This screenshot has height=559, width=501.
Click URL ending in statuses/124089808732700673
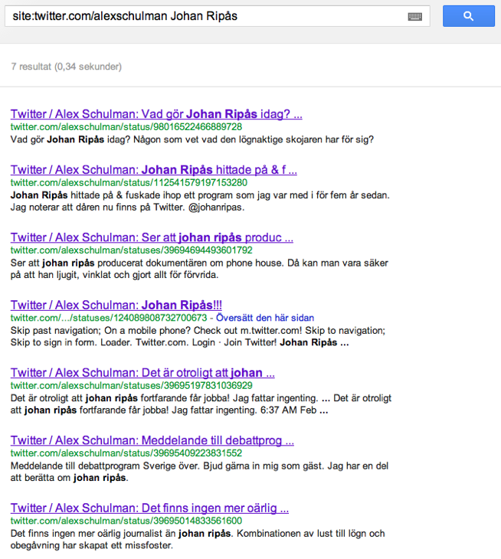pyautogui.click(x=109, y=318)
